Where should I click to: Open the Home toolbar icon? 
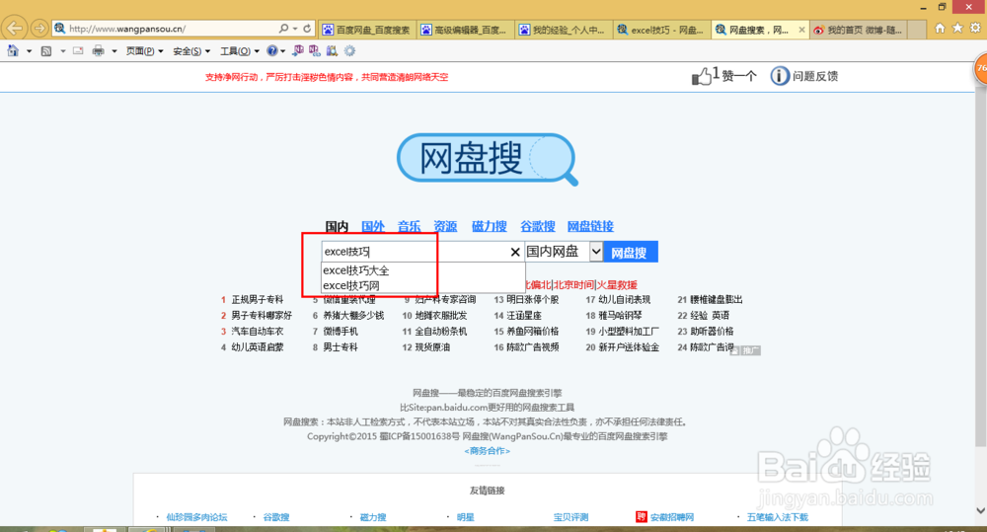13,51
